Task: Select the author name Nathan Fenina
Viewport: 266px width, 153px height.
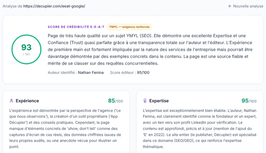Action: coord(91,73)
